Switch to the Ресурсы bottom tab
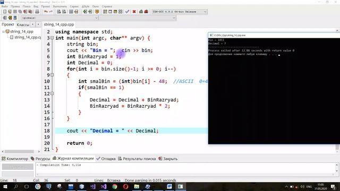Image resolution: width=340 pixels, height=191 pixels. pyautogui.click(x=40, y=159)
